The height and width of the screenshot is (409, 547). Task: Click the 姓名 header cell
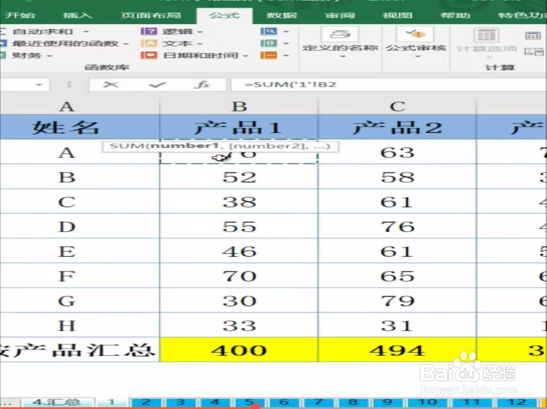coord(80,127)
